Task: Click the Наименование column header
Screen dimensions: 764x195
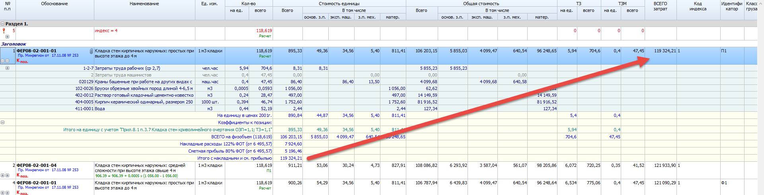Action: (144, 4)
